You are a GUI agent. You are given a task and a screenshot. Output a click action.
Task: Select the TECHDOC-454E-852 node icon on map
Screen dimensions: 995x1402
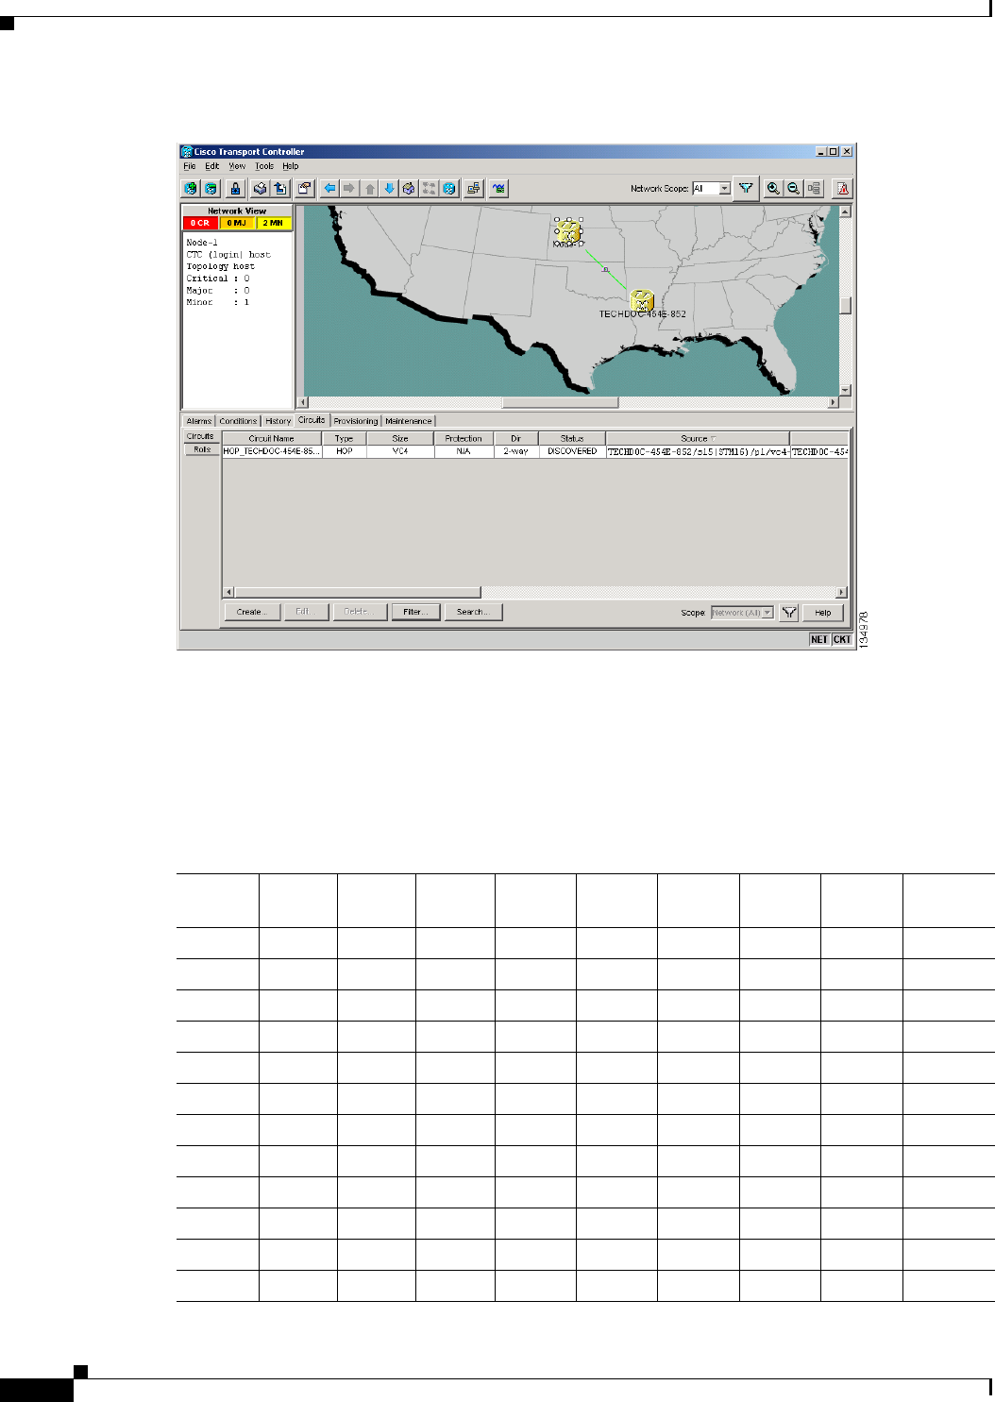coord(642,301)
